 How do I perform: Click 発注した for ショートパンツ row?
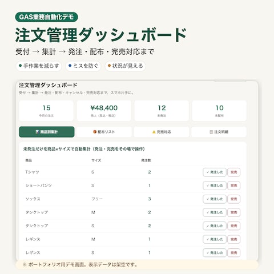pyautogui.click(x=215, y=186)
